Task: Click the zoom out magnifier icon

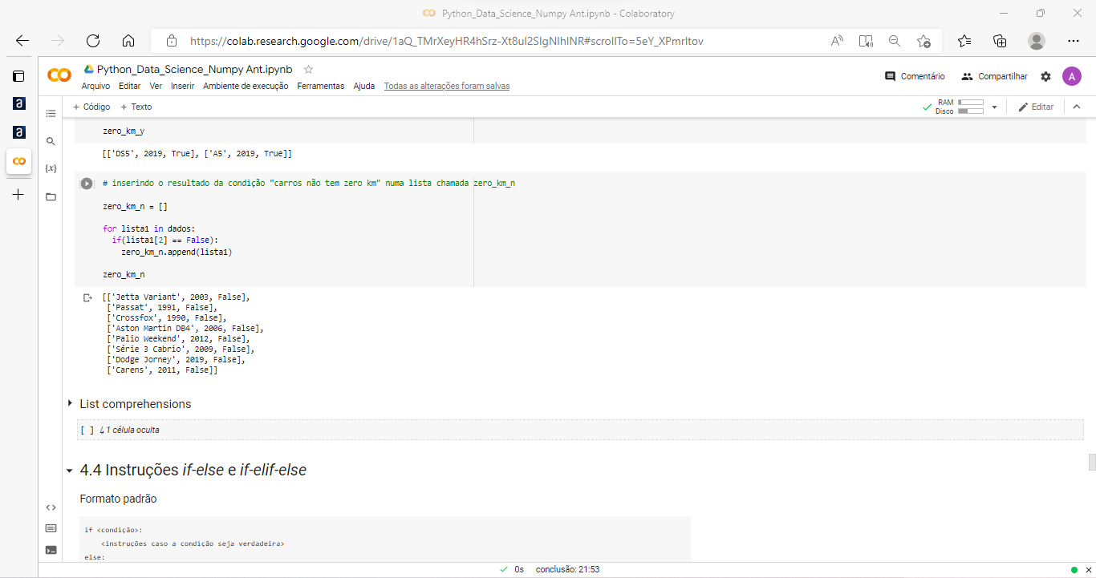Action: [x=895, y=41]
